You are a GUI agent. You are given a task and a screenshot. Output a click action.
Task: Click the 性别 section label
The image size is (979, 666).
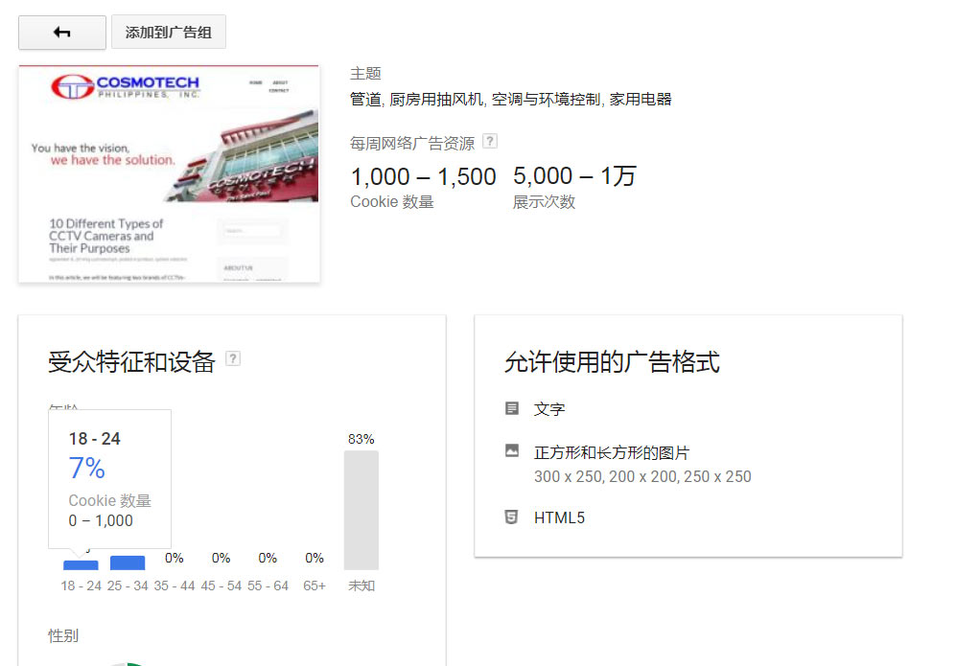click(x=63, y=635)
